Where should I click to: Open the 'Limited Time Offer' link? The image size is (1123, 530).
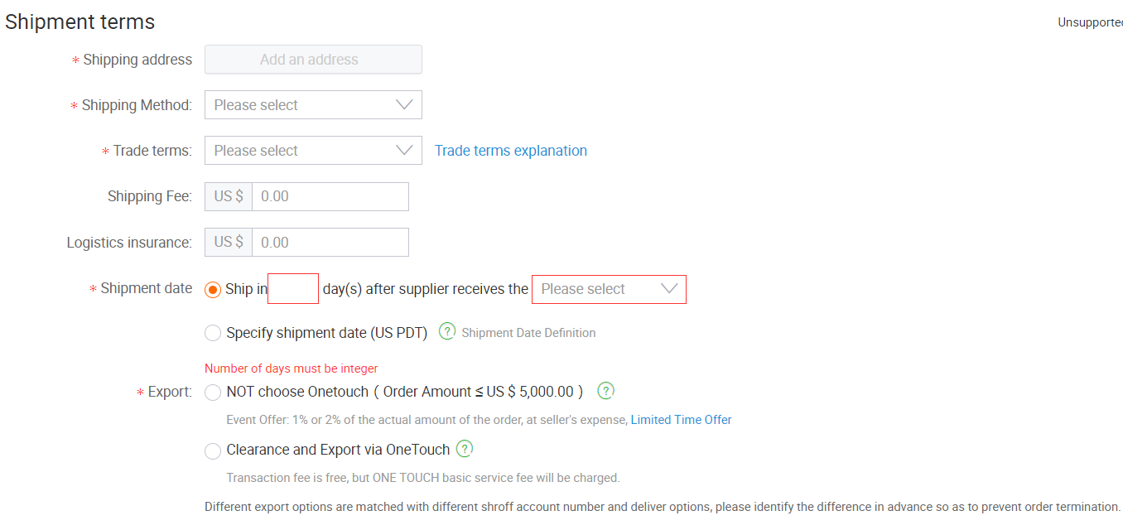681,420
